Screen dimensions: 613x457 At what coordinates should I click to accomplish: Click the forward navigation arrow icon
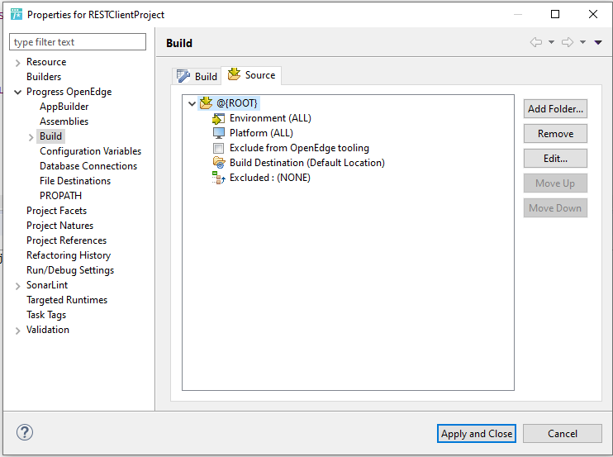click(568, 42)
